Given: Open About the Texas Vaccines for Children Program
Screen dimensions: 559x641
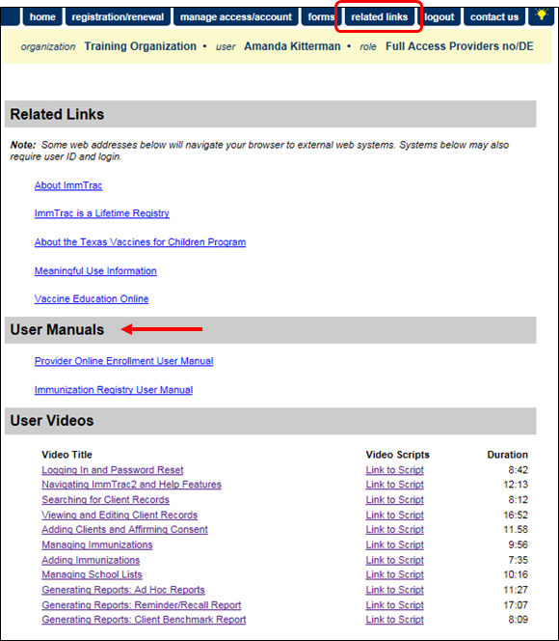Looking at the screenshot, I should [x=140, y=242].
